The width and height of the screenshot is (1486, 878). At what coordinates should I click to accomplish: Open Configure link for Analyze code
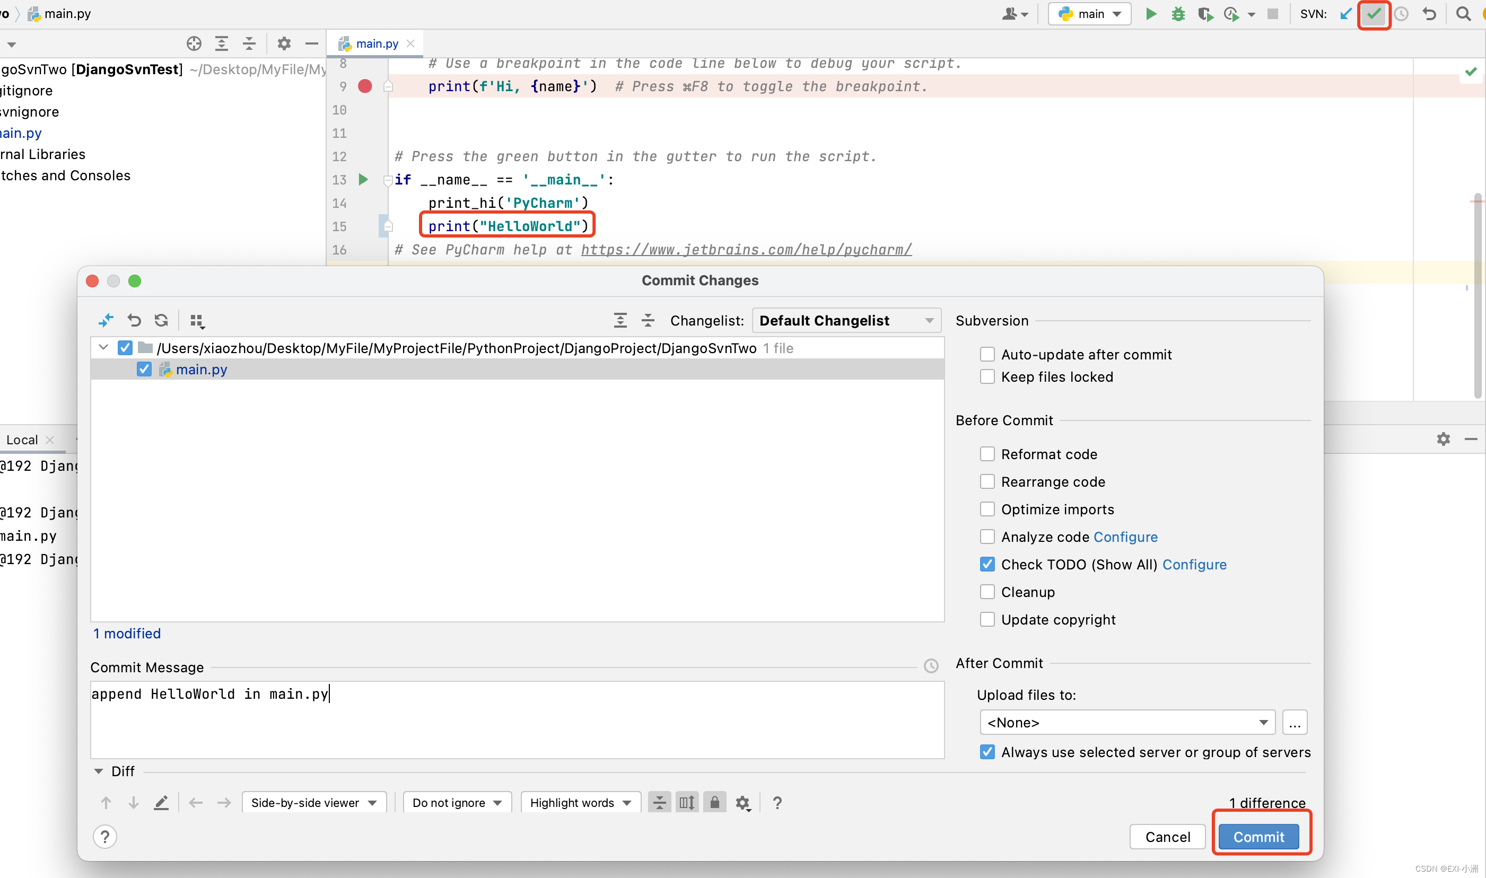tap(1125, 537)
